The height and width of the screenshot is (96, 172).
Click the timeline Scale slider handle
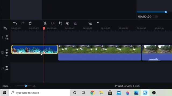tap(26, 86)
